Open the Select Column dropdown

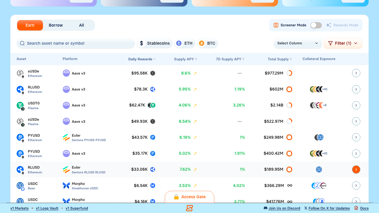(298, 43)
